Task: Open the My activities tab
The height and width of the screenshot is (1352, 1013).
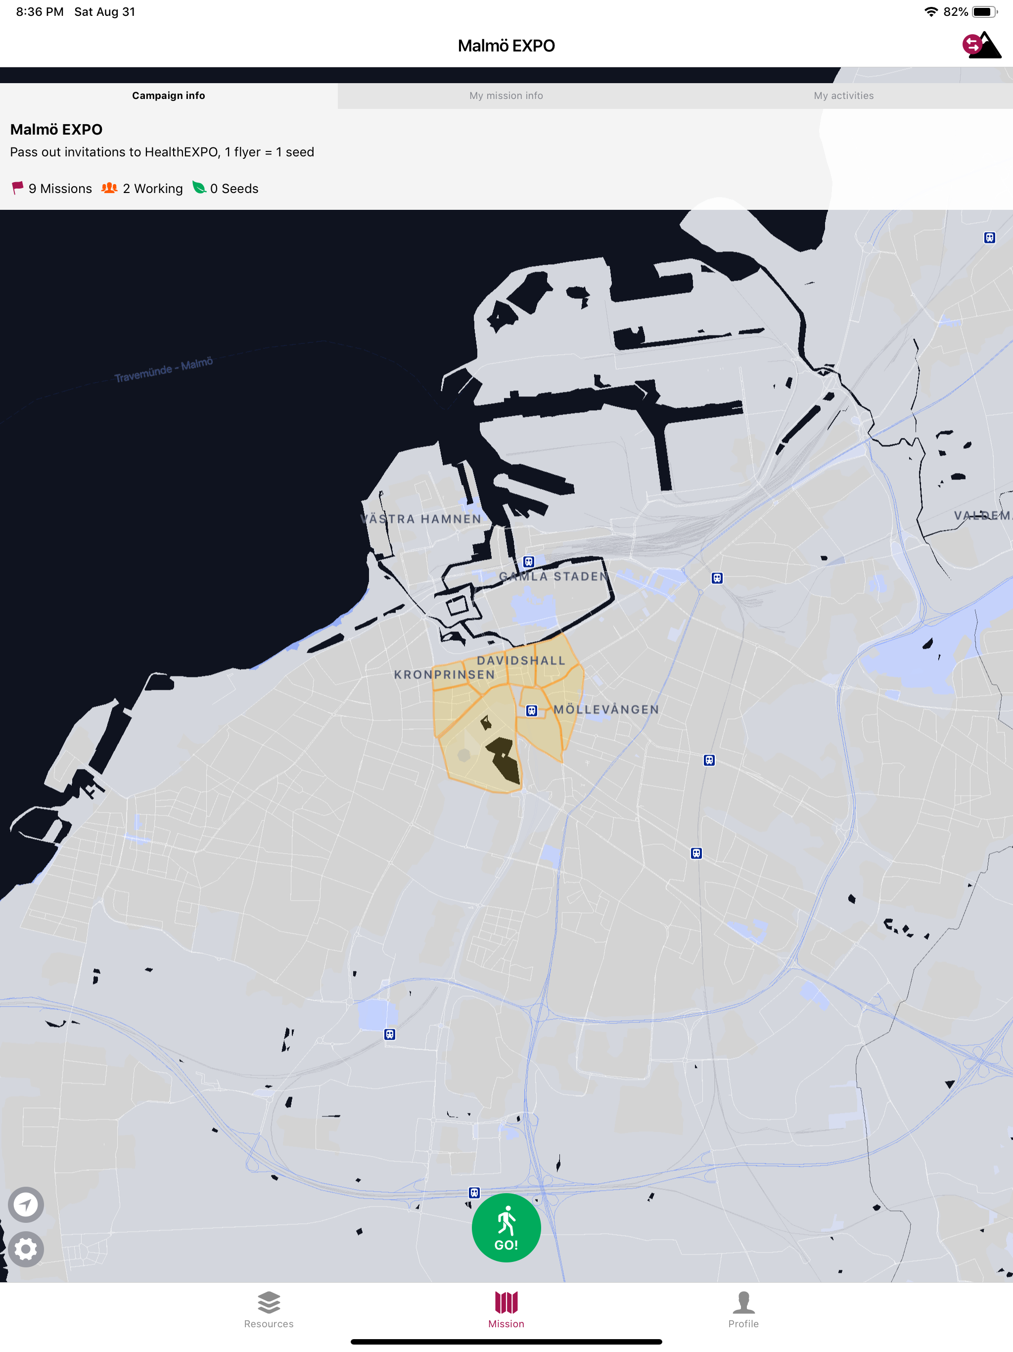Action: pos(844,96)
